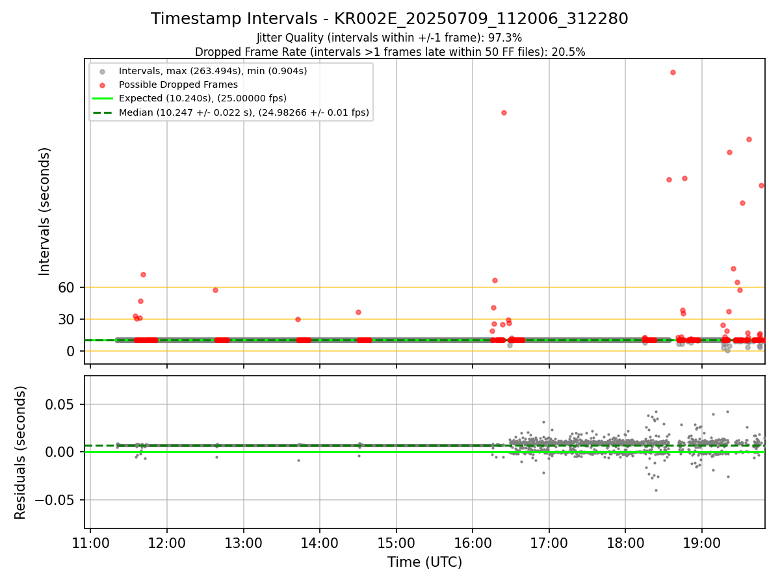
Task: Click legend entry 'Intervals, max (263.494s), min (0.904s)'
Action: point(213,71)
